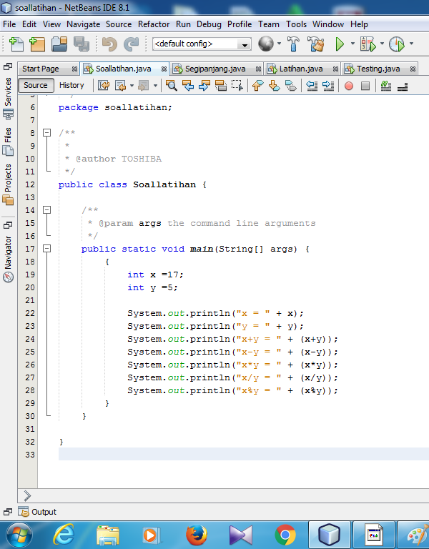Launch Firefox from the taskbar
This screenshot has height=549, width=429.
pos(196,535)
